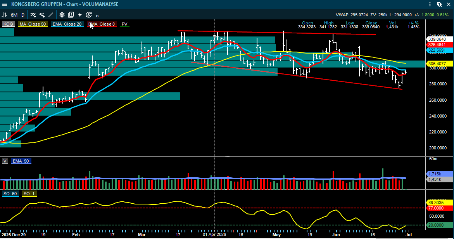Image resolution: width=454 pixels, height=239 pixels.
Task: Click the Vol 1,431k data readout
Action: click(392, 25)
